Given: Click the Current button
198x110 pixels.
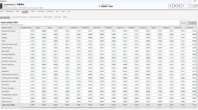Looking at the screenshot, I should (193, 23).
